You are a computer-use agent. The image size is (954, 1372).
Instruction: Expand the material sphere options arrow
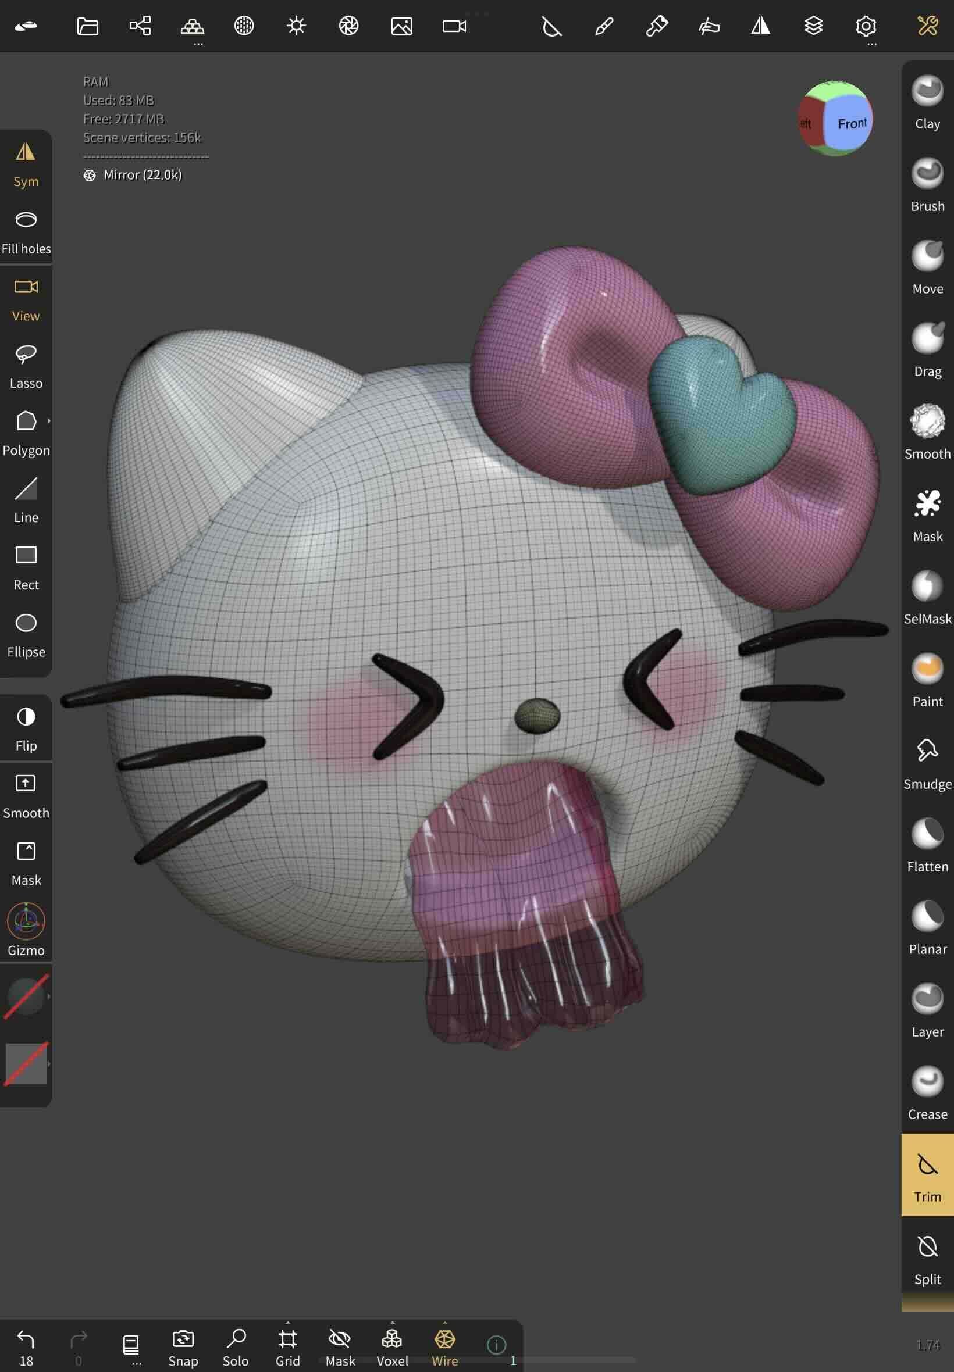coord(50,995)
